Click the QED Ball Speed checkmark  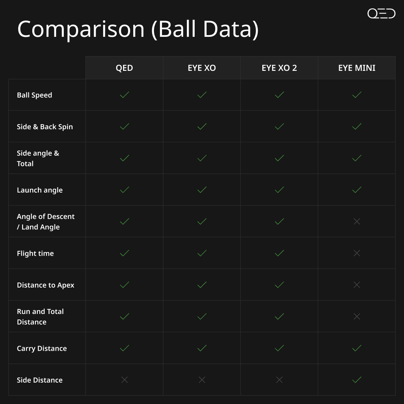pos(124,95)
